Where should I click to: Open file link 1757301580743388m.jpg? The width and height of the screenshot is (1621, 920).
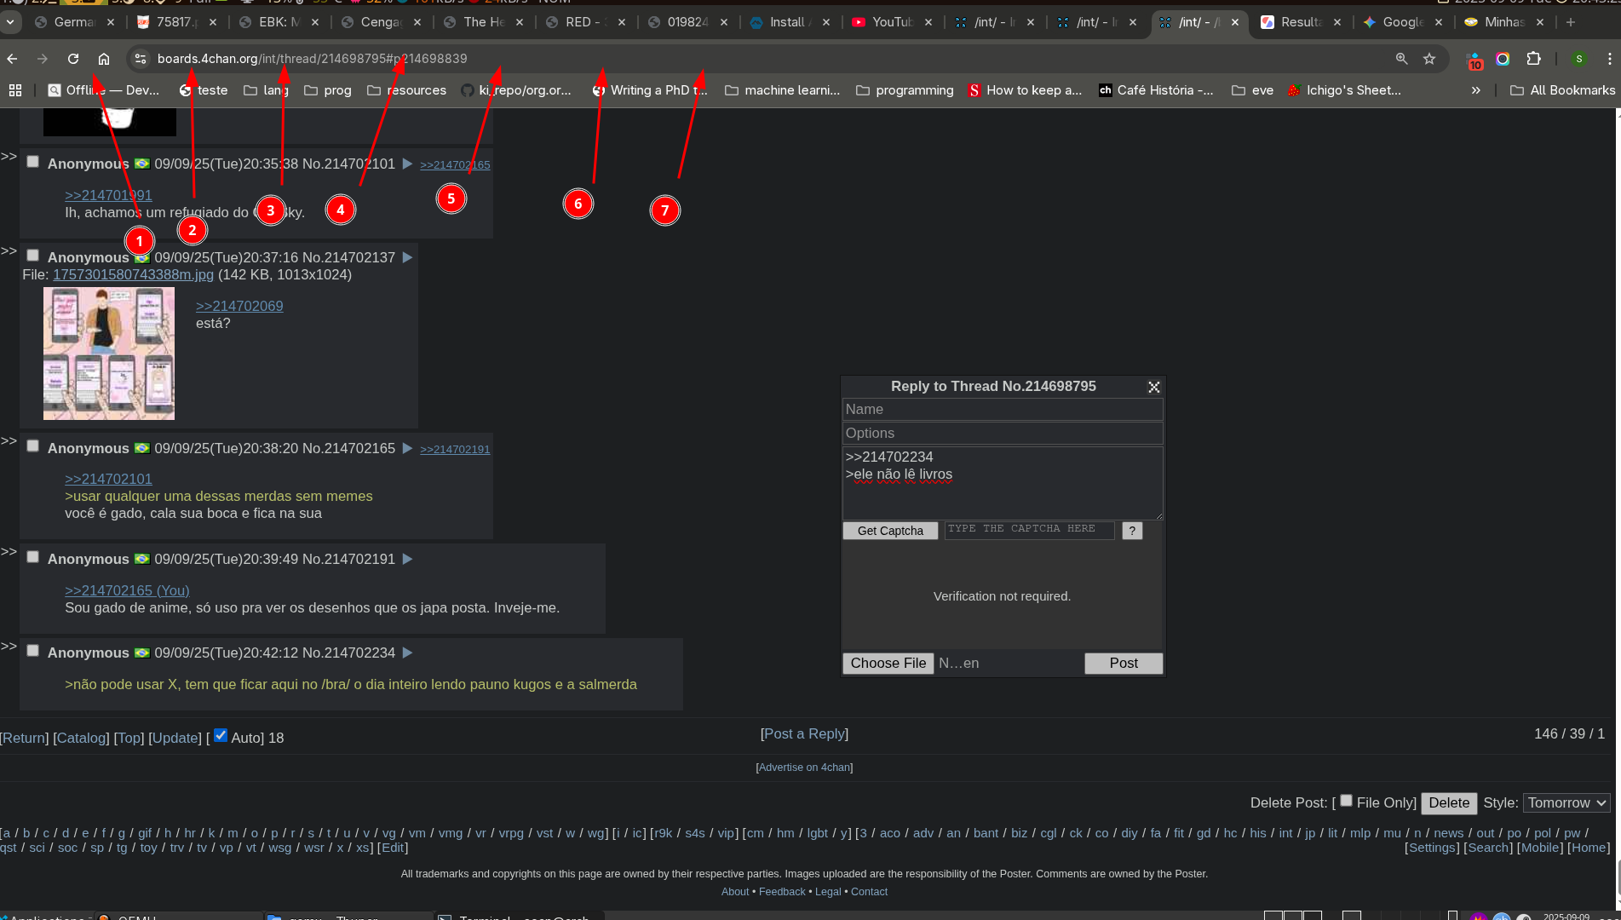[x=133, y=274]
